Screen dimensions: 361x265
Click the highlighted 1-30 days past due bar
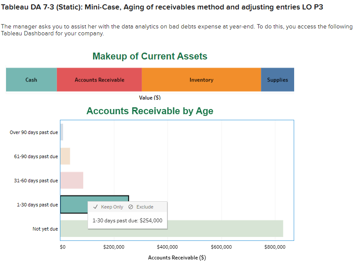tap(74, 204)
